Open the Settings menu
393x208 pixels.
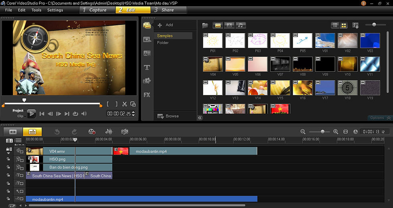(x=55, y=10)
